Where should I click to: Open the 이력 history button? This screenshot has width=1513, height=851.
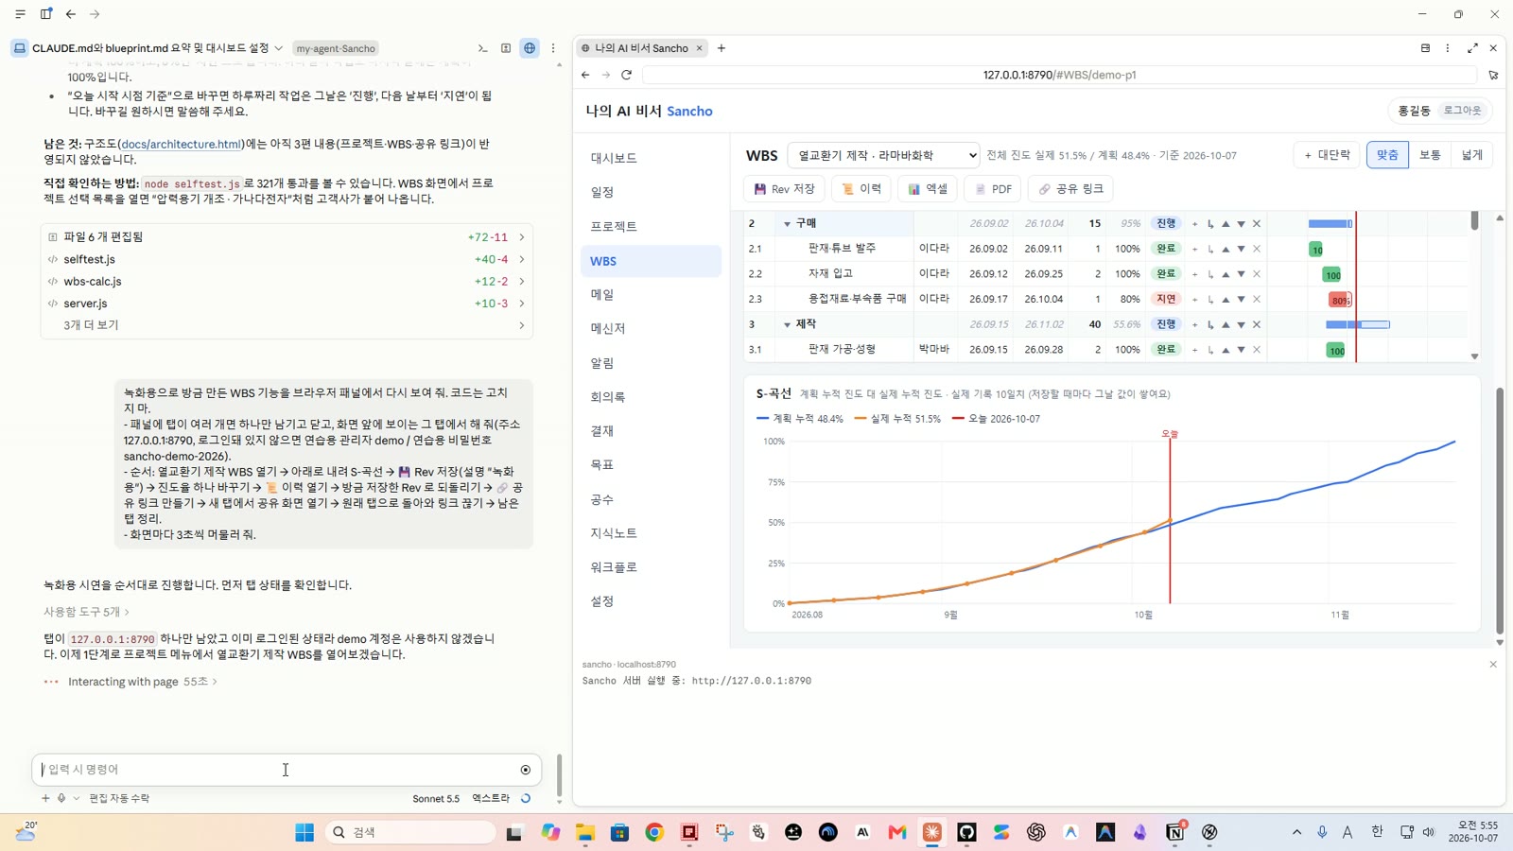(x=861, y=189)
